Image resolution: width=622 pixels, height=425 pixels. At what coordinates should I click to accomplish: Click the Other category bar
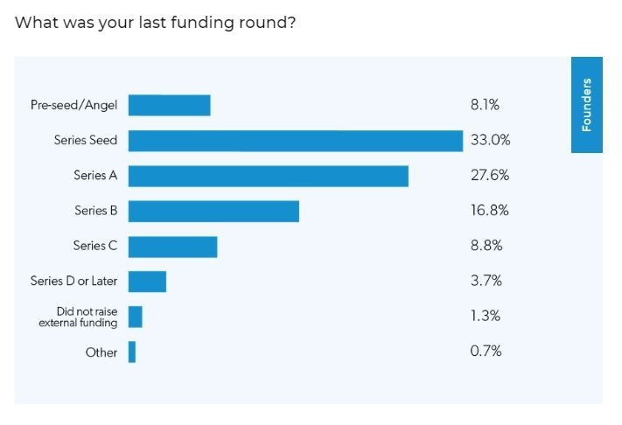tap(132, 352)
